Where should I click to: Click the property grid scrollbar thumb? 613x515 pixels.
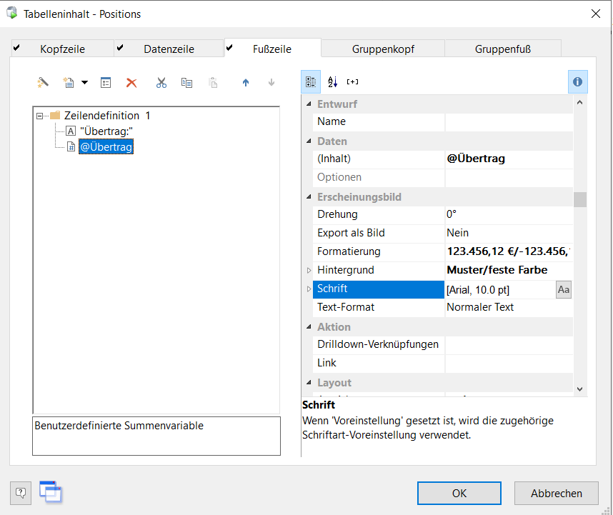[x=579, y=200]
